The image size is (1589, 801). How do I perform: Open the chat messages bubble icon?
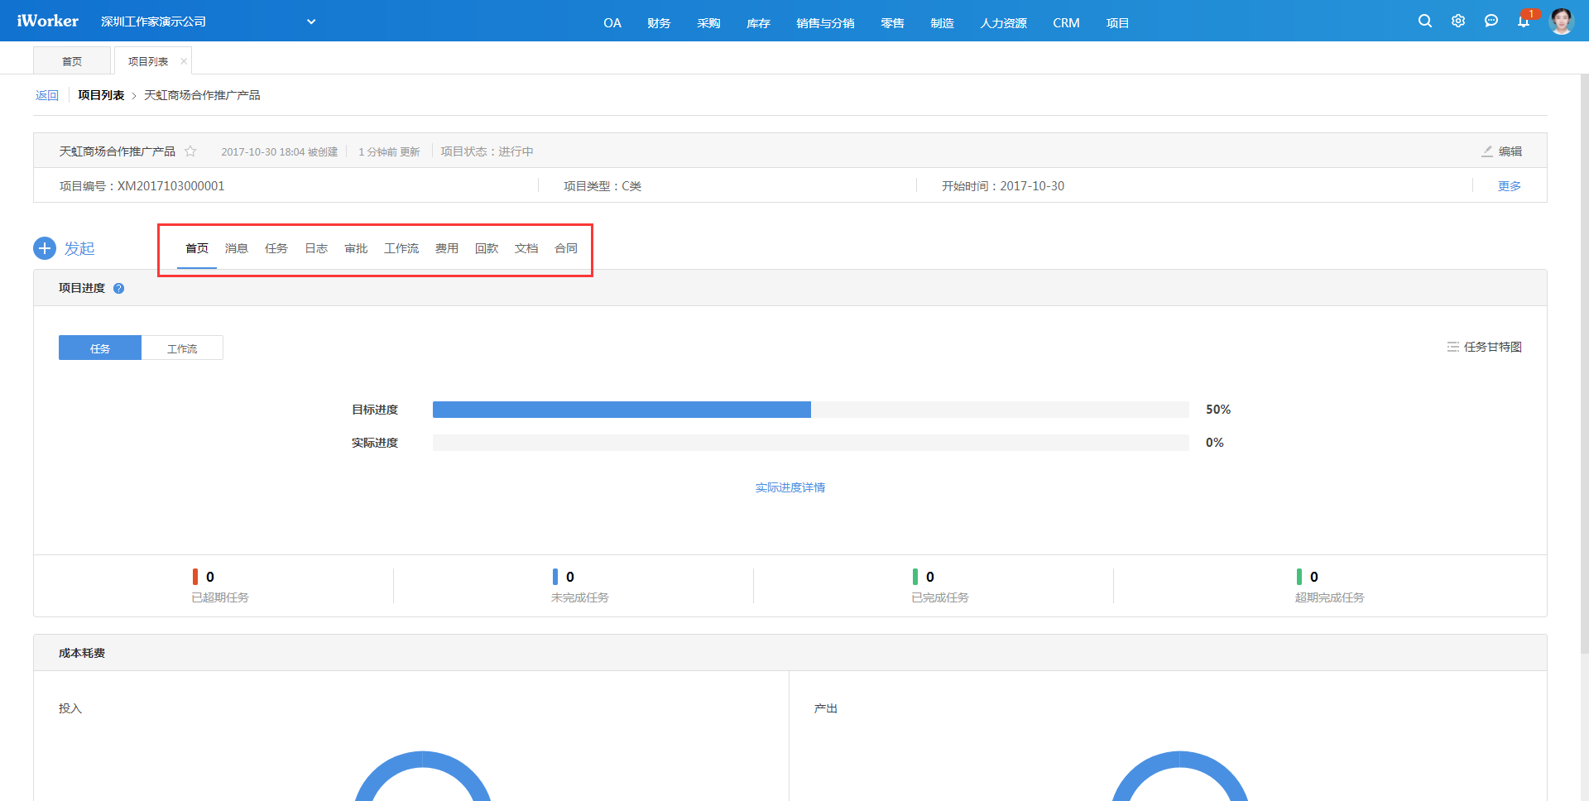pos(1491,21)
